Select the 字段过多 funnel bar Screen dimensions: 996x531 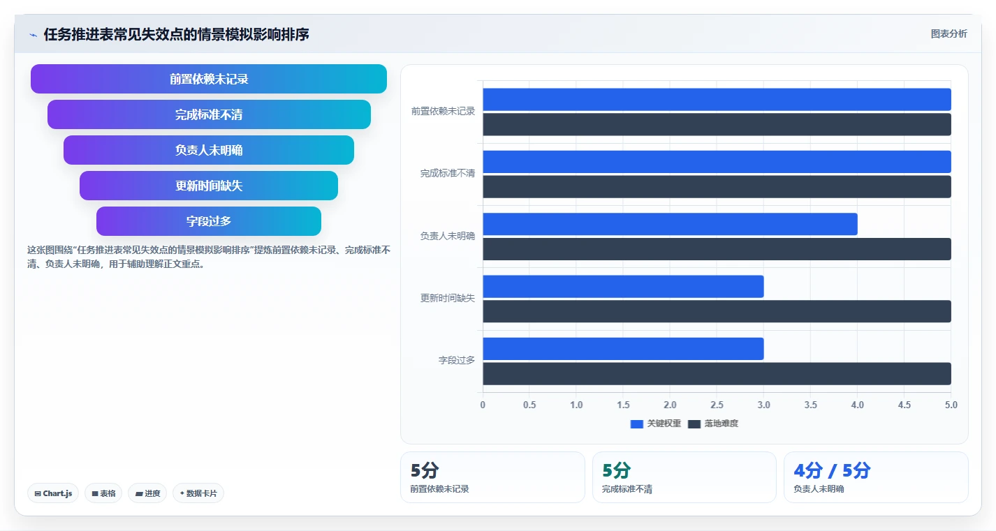209,221
